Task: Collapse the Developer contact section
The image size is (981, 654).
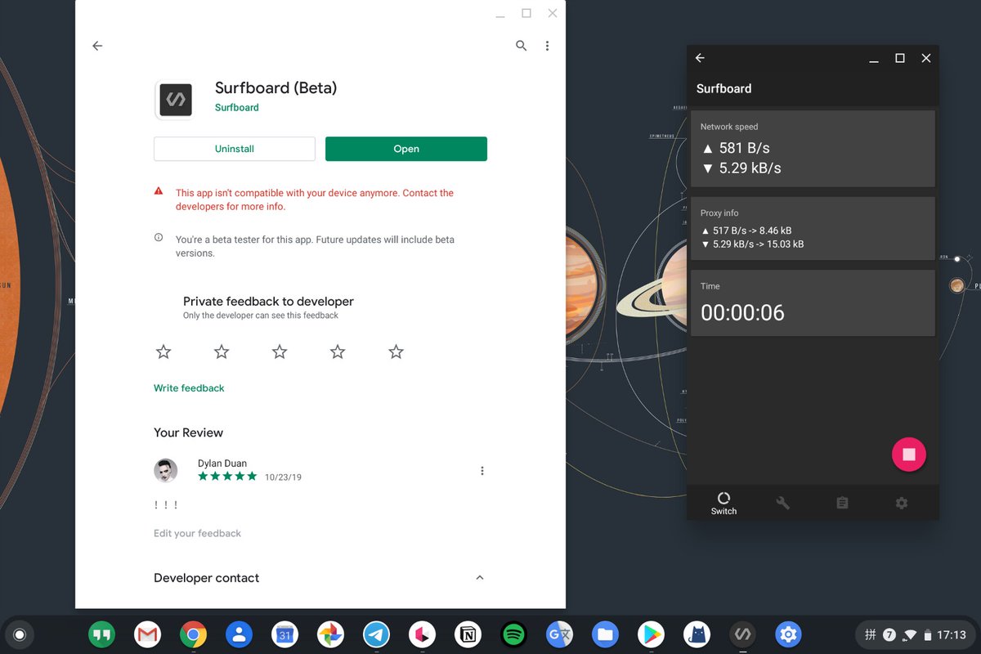Action: [480, 577]
